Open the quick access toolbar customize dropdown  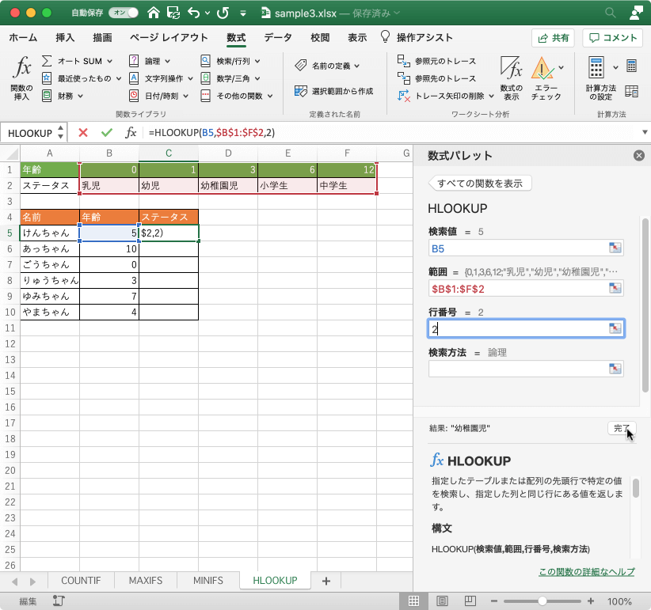[243, 13]
